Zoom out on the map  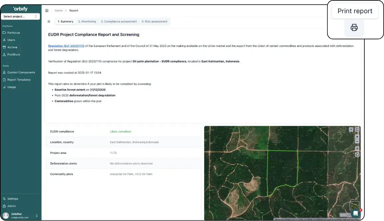357,141
